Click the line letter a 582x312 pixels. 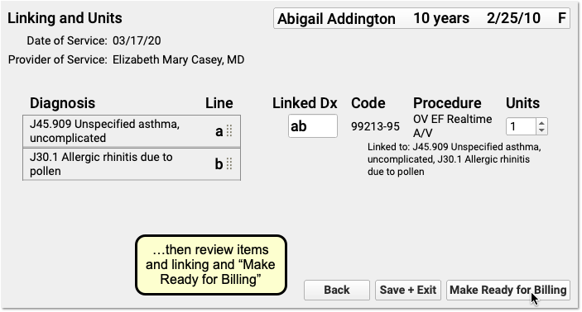coord(219,131)
